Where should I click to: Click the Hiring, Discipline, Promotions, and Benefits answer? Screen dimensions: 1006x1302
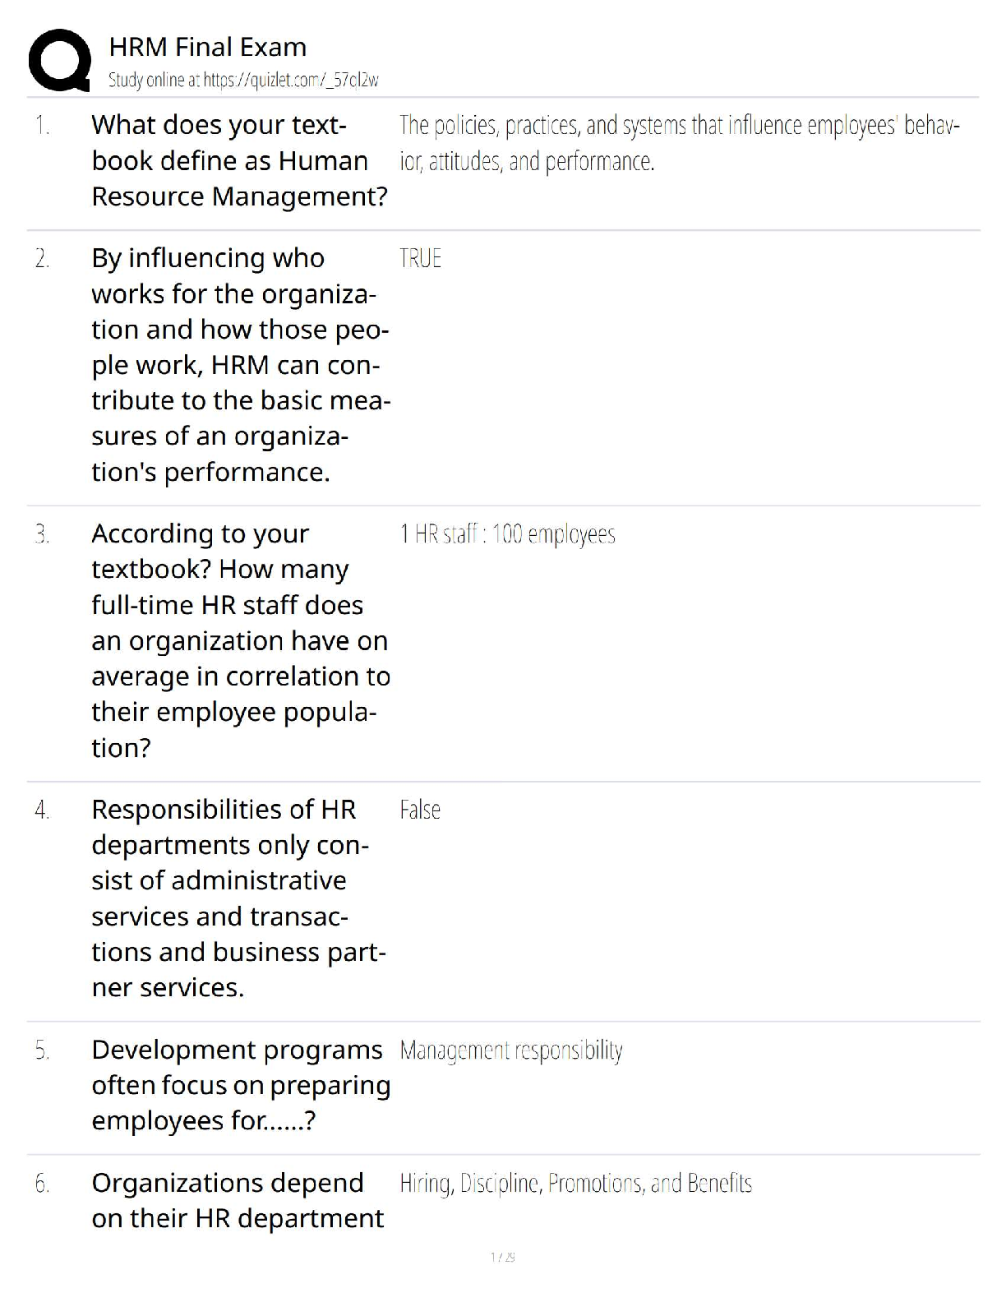coord(575,1184)
